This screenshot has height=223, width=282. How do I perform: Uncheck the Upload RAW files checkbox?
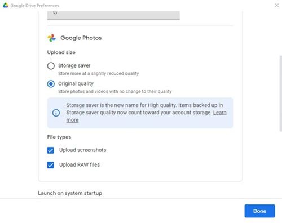[x=50, y=165]
